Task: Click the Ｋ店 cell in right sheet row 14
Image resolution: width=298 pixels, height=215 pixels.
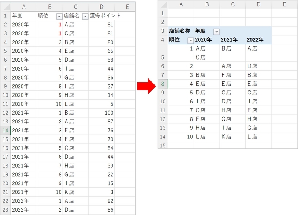Action: coord(232,137)
